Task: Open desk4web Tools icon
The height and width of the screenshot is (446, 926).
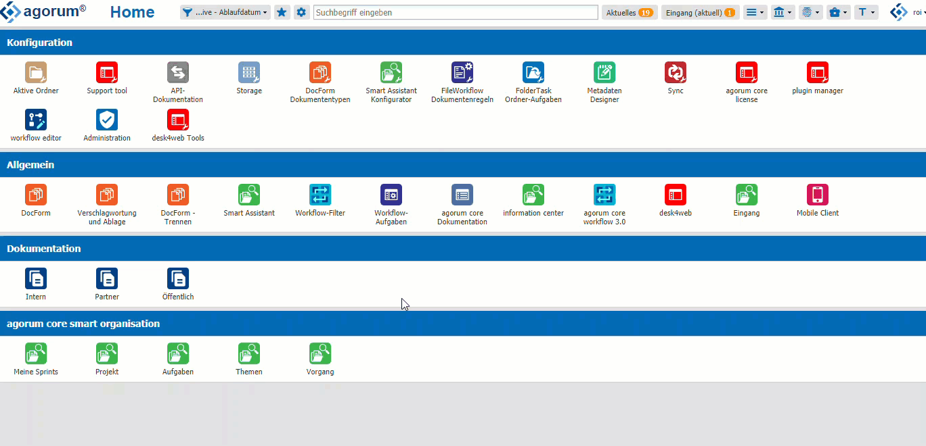Action: [x=178, y=120]
